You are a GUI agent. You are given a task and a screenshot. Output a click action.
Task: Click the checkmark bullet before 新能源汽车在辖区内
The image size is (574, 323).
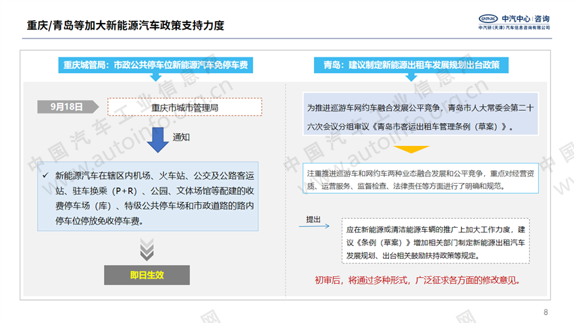pos(45,176)
